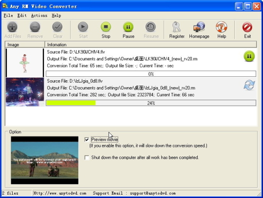Click Conversion Total Time 65 sec line
The height and width of the screenshot is (198, 263).
coord(110,66)
